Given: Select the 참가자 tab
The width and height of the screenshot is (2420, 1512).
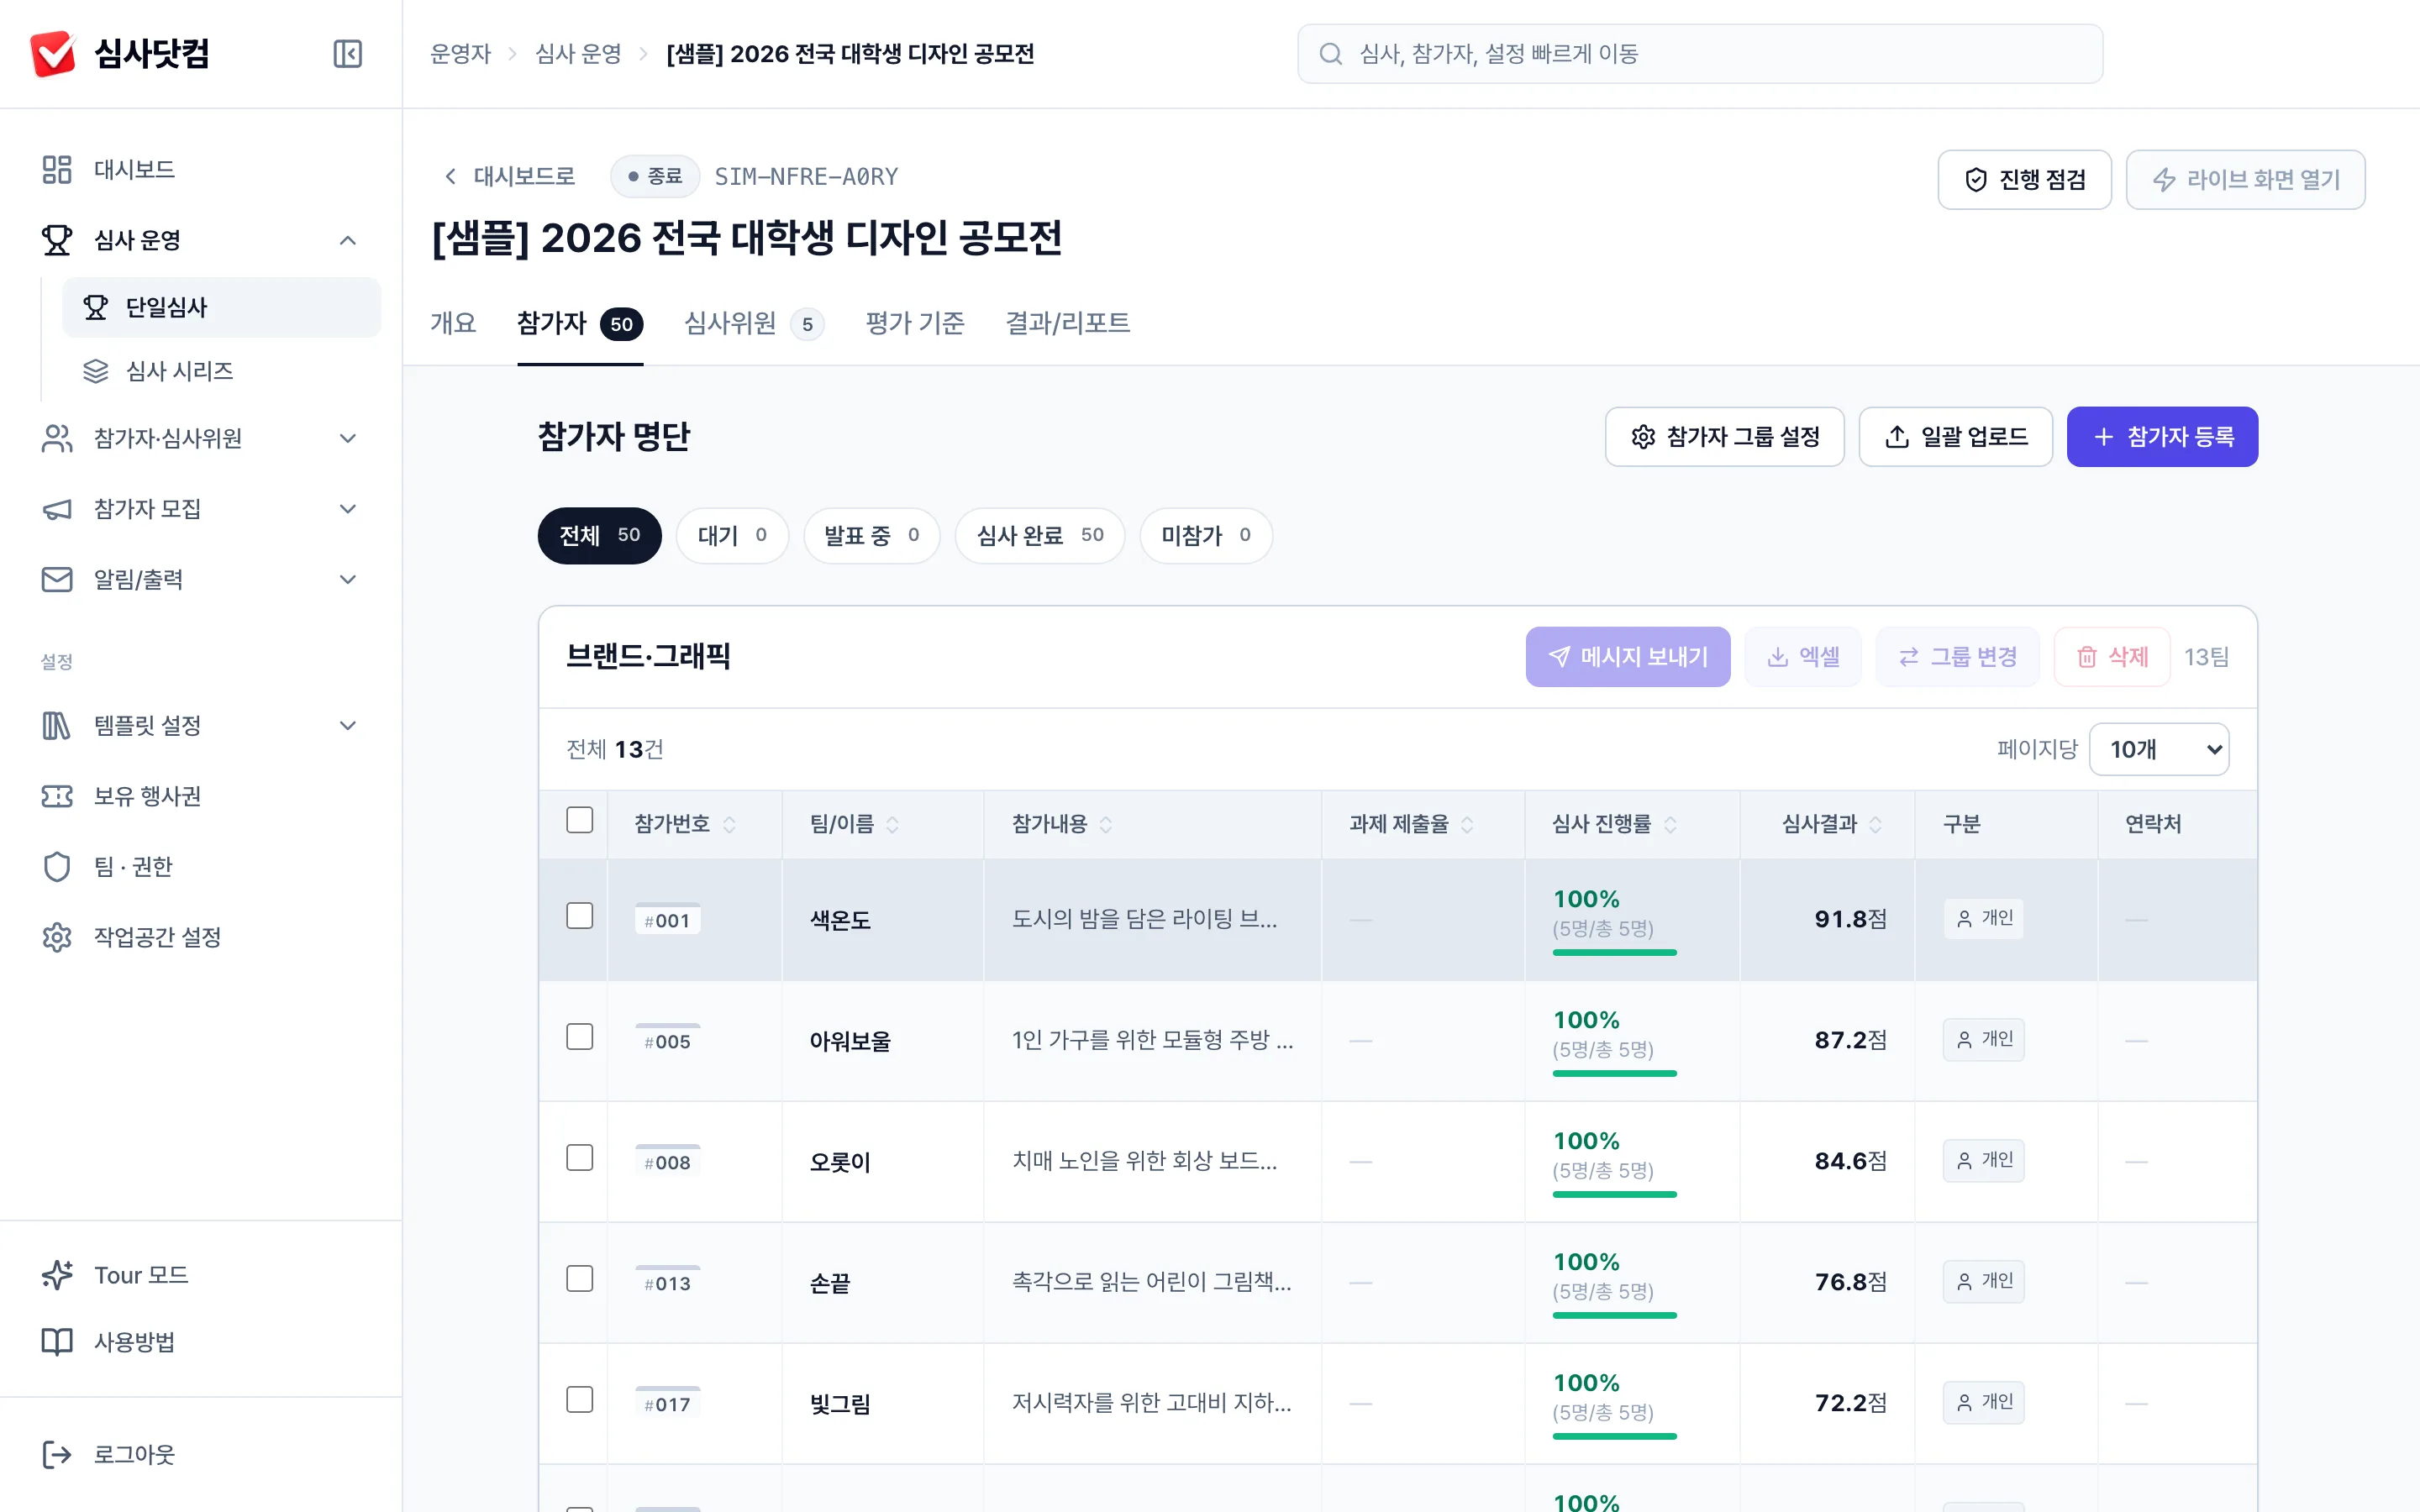Looking at the screenshot, I should click(x=580, y=323).
